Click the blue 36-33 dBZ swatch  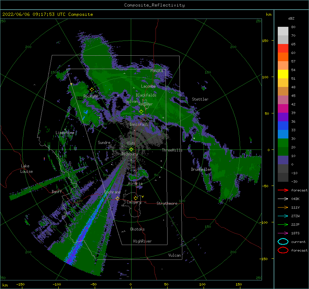pos(283,126)
